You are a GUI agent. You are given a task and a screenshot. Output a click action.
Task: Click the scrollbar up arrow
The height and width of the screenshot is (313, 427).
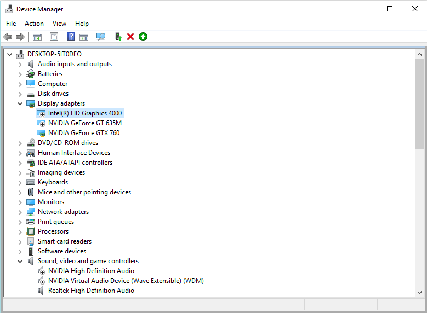[419, 54]
